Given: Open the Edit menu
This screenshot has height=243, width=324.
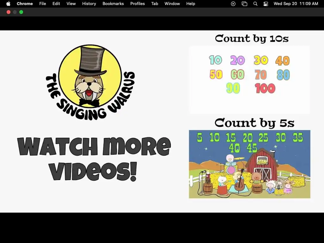Looking at the screenshot, I should (56, 4).
